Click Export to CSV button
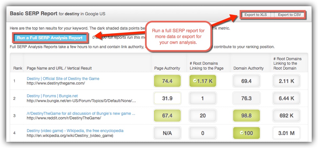Image resolution: width=318 pixels, height=148 pixels. pos(289,15)
